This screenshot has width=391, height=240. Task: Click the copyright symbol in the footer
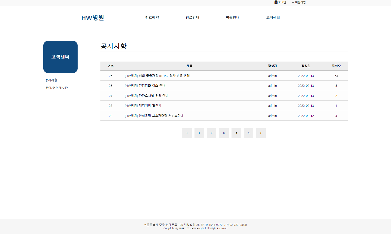point(176,228)
